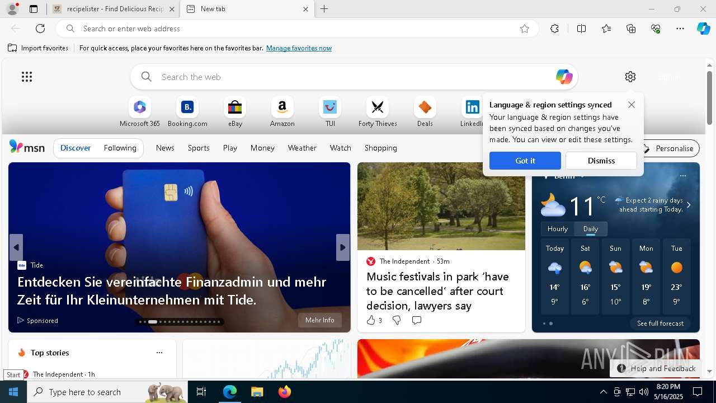The height and width of the screenshot is (403, 716).
Task: Dislike the music festivals article
Action: [397, 320]
